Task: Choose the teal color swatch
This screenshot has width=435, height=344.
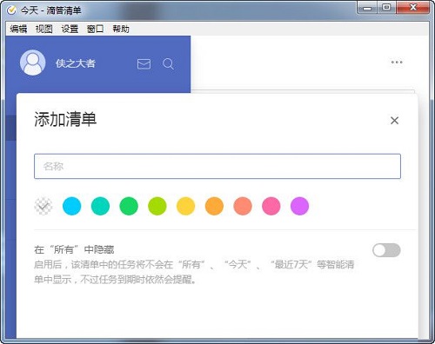Action: [100, 206]
